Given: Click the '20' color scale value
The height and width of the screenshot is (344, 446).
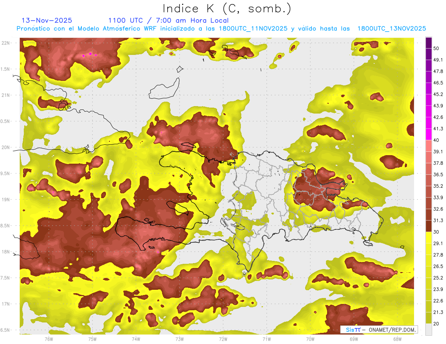Looking at the screenshot, I should coord(437,324).
